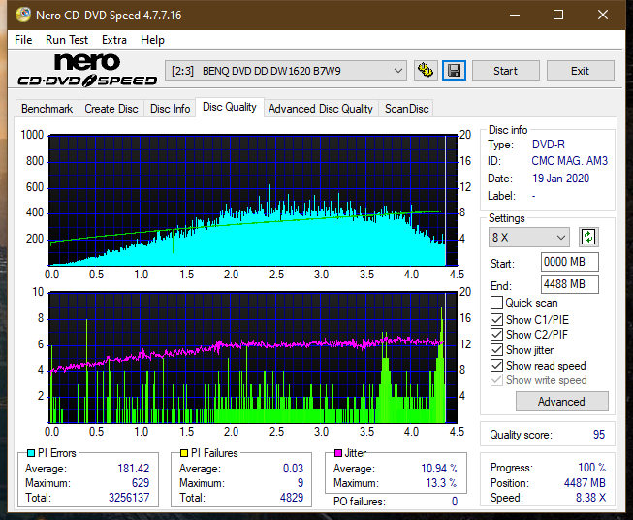Select the Disc Quality tab
This screenshot has height=520, width=633.
[230, 107]
